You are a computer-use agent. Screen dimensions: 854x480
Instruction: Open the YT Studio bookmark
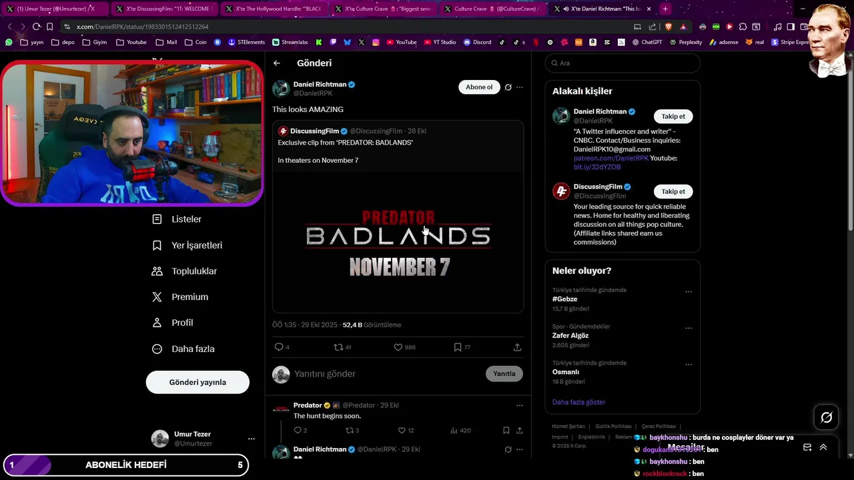(440, 42)
